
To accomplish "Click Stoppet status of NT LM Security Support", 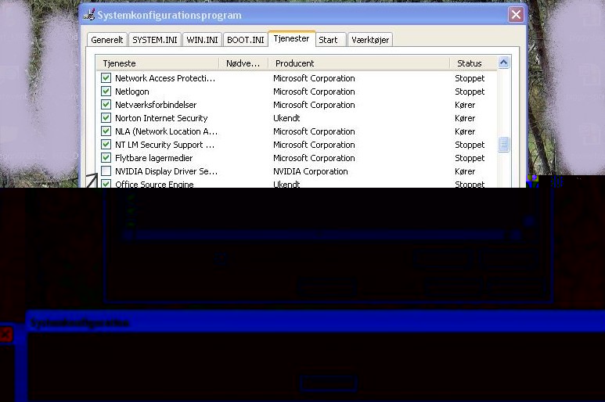I will pos(470,145).
